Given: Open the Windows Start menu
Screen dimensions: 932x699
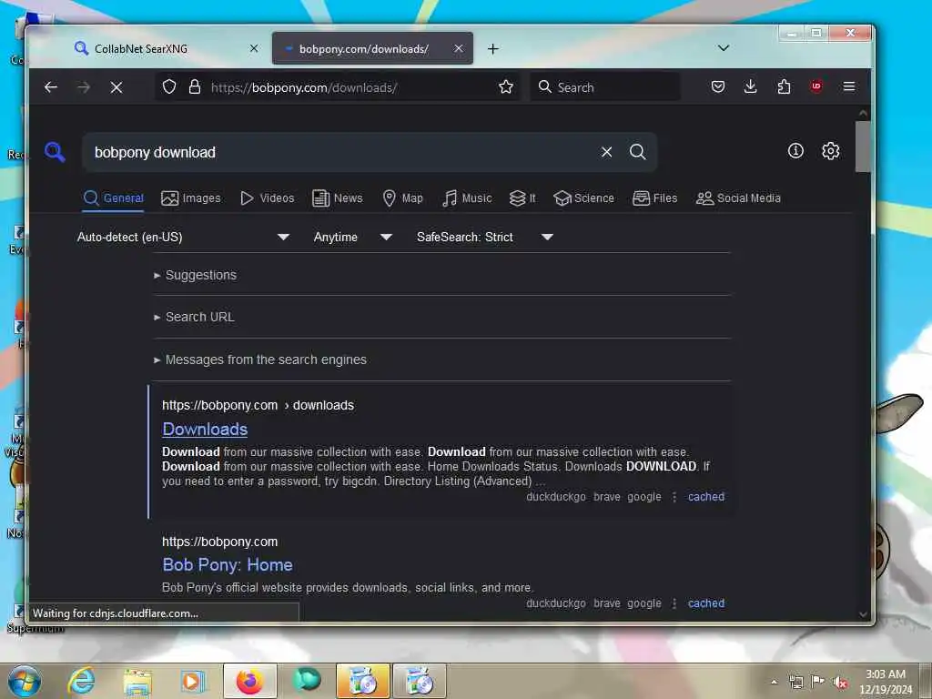Looking at the screenshot, I should tap(25, 681).
